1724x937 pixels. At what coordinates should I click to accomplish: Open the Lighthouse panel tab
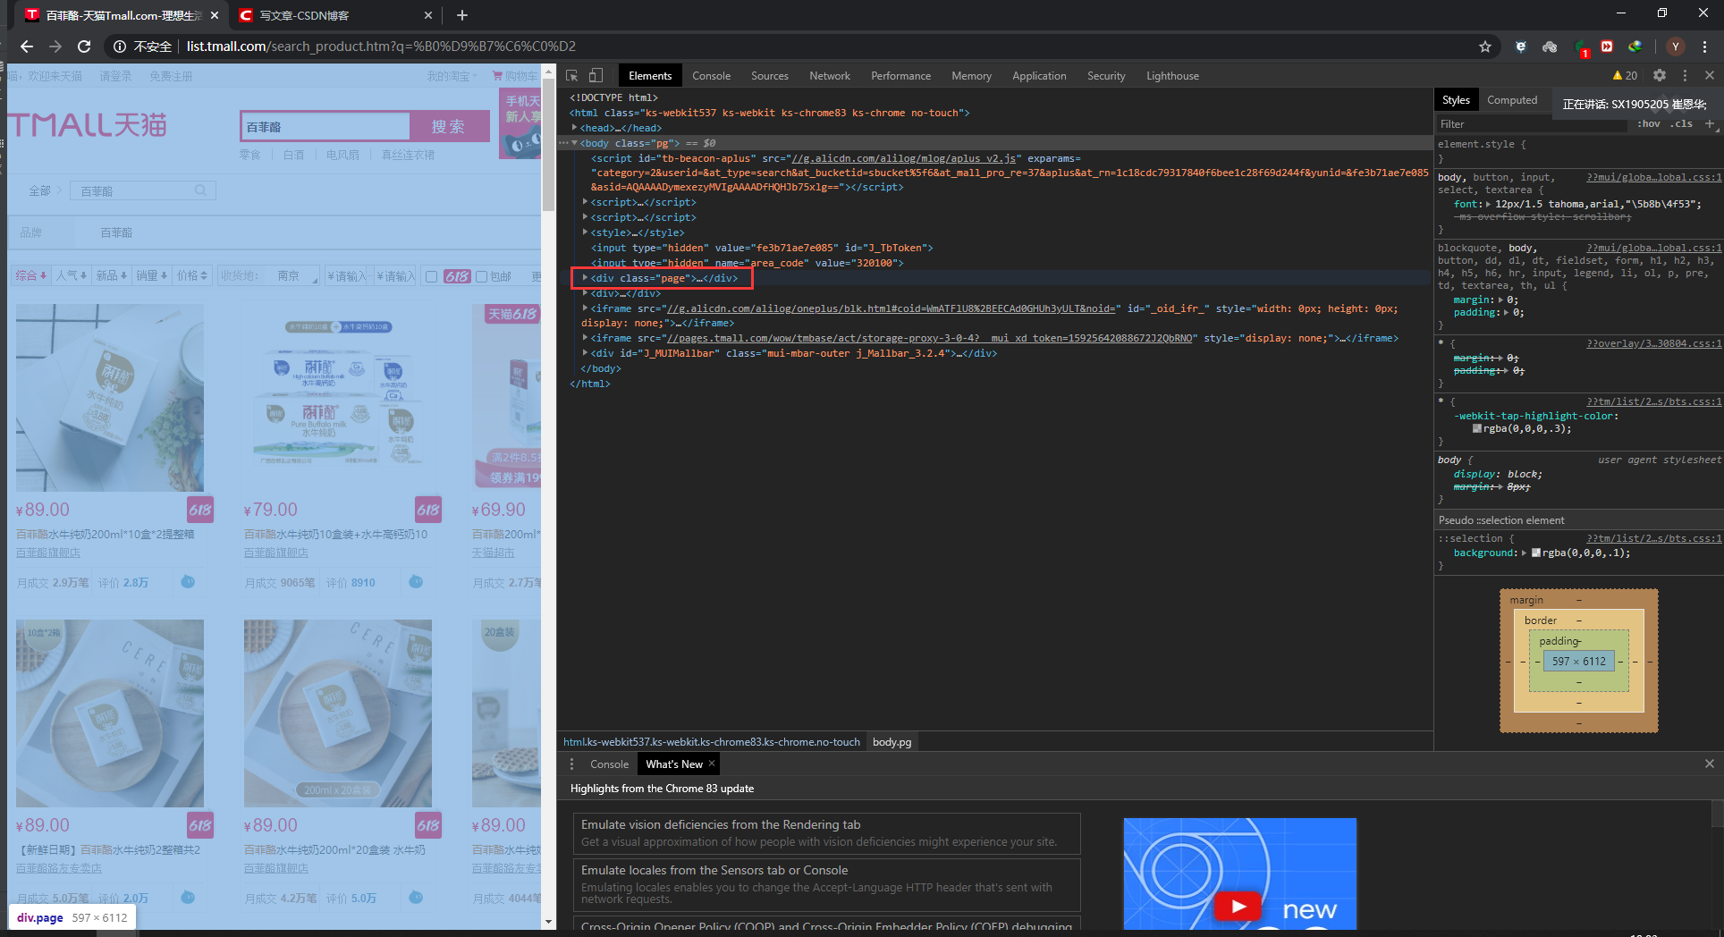click(1172, 76)
